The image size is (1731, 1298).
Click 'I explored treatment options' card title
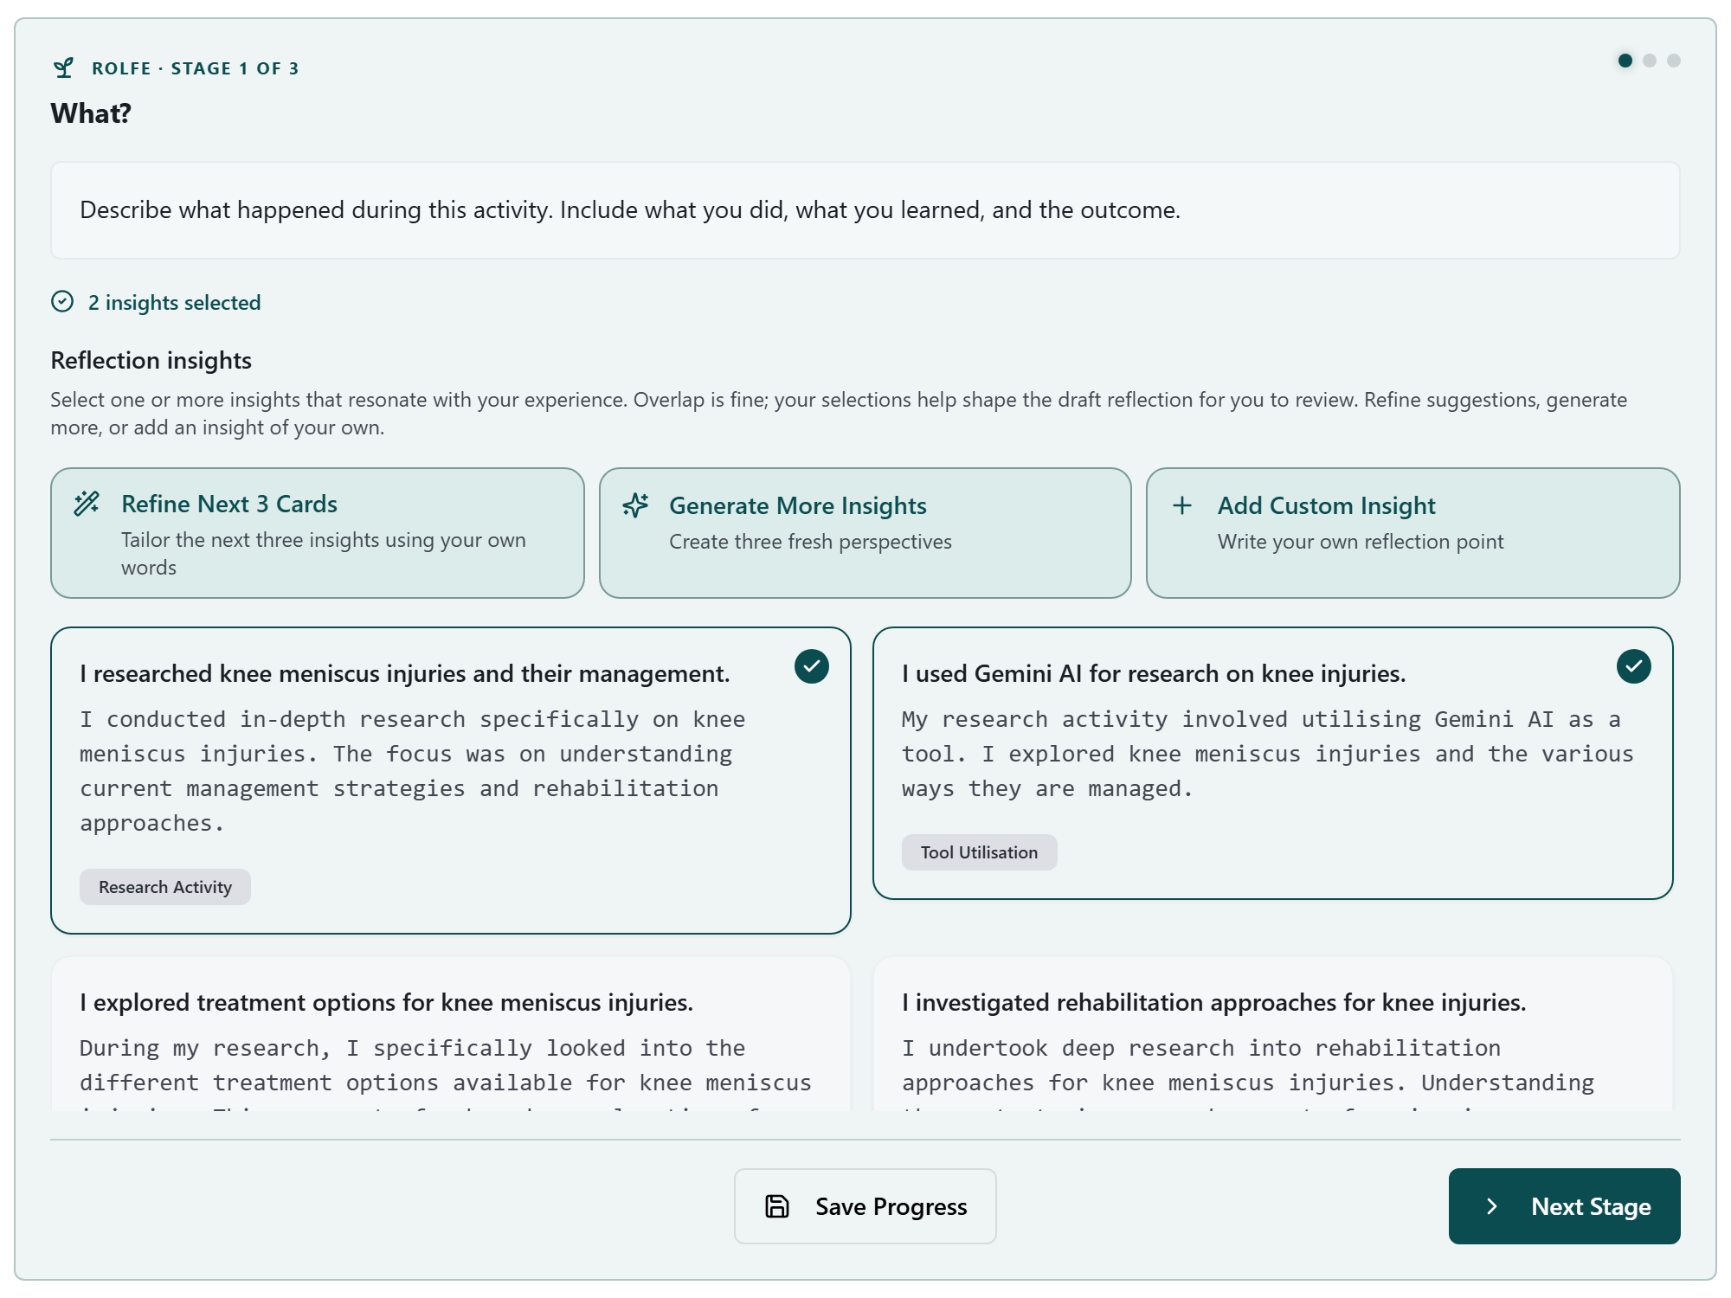pyautogui.click(x=386, y=1002)
